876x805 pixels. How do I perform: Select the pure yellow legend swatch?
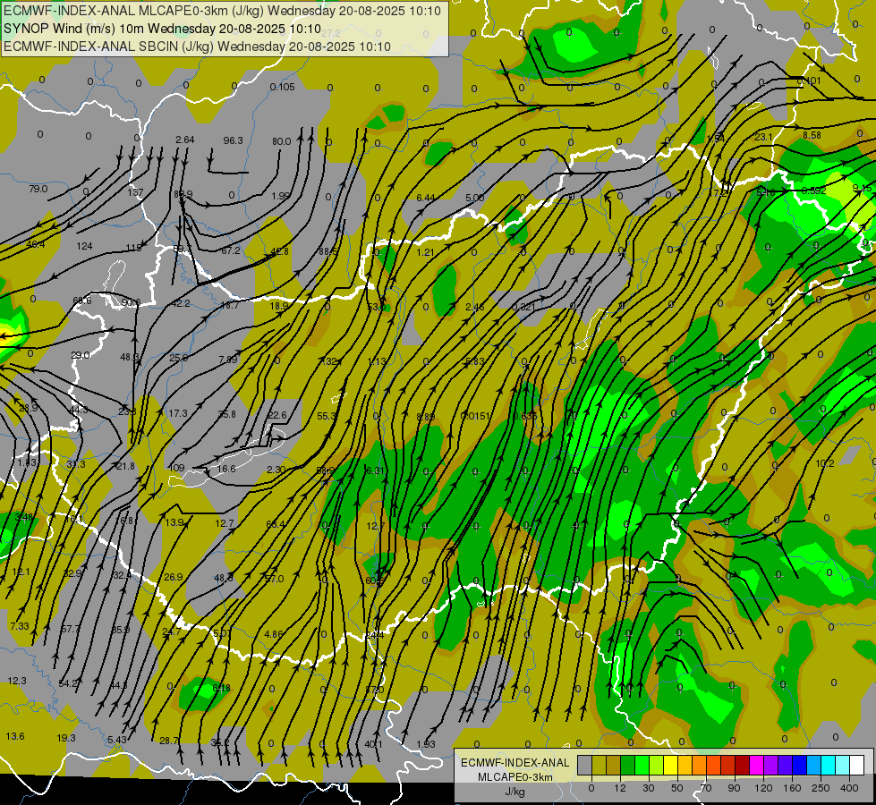pyautogui.click(x=670, y=765)
